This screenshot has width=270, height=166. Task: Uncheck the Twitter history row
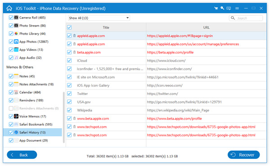tap(69, 94)
